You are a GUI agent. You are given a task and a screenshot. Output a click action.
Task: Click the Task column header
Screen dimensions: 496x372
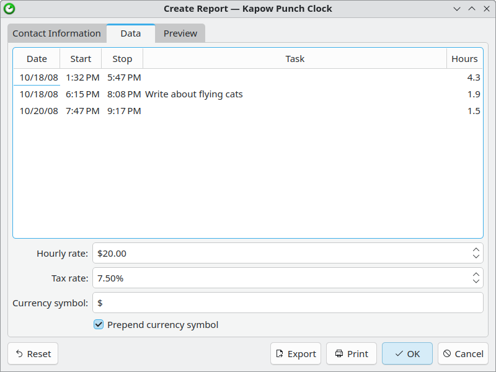coord(294,59)
